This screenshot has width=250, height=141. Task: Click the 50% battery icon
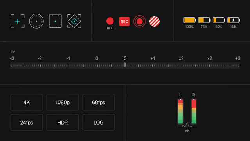(219, 20)
